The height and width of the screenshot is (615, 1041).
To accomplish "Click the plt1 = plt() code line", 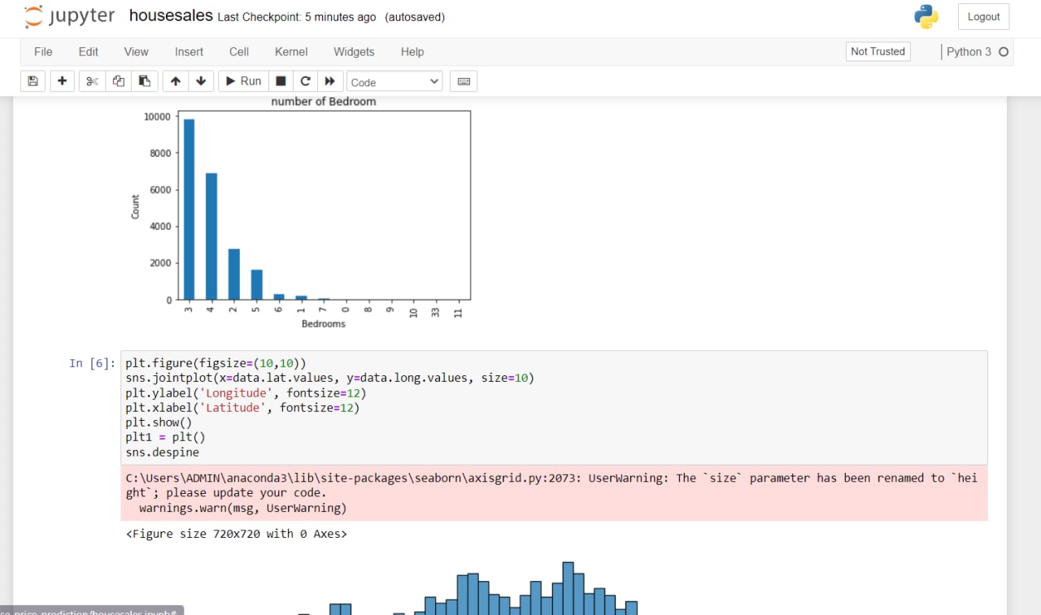I will (x=165, y=437).
